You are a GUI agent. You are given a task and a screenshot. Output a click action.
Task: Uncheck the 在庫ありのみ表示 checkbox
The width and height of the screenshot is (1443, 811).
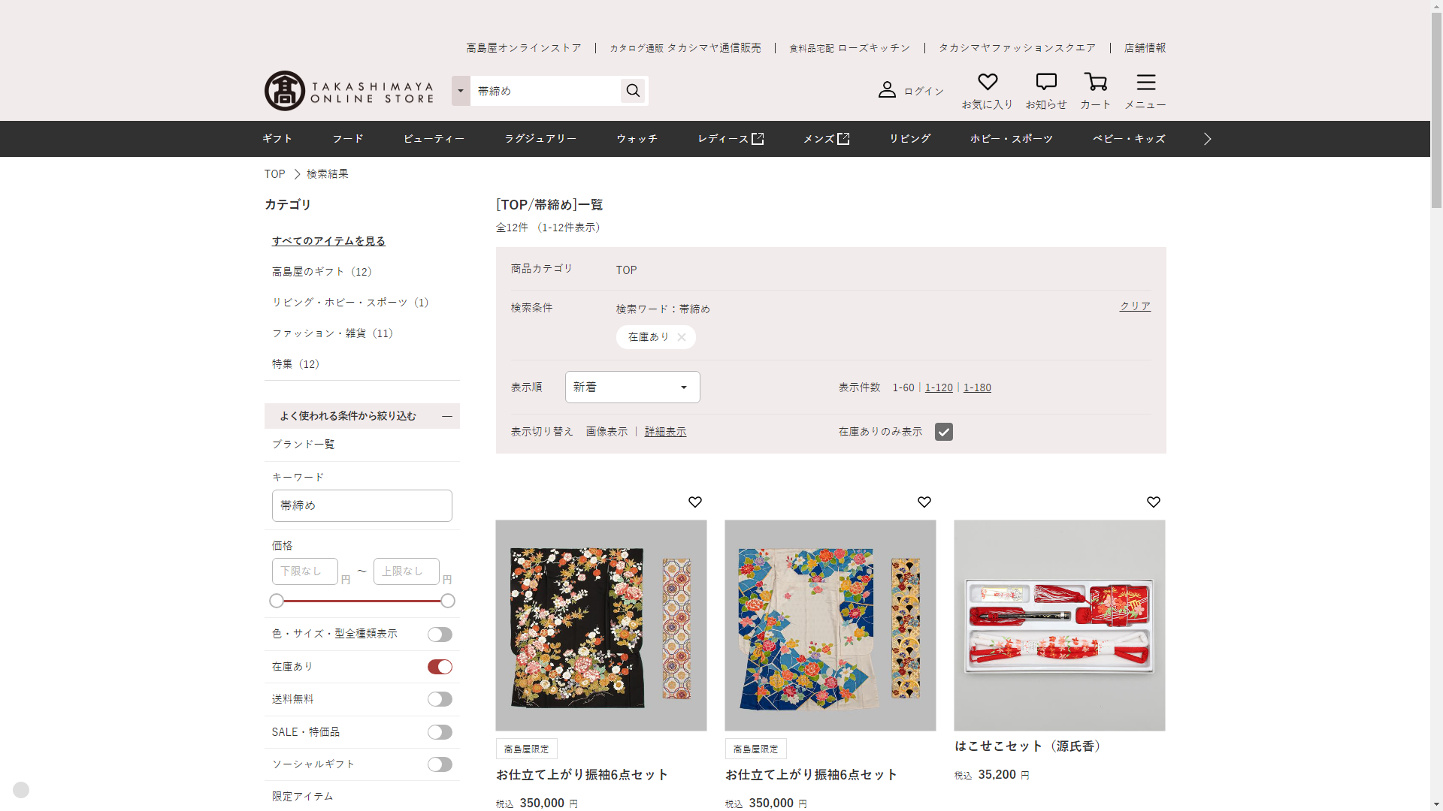pos(943,432)
